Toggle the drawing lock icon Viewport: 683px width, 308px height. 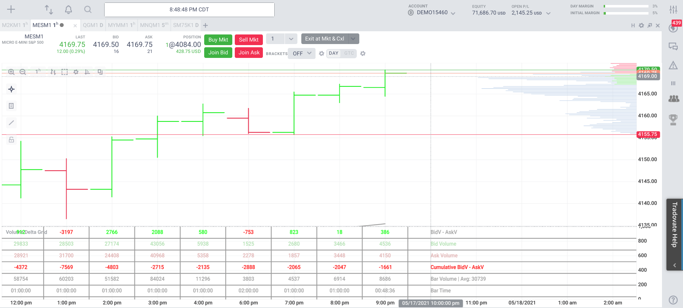click(x=11, y=140)
